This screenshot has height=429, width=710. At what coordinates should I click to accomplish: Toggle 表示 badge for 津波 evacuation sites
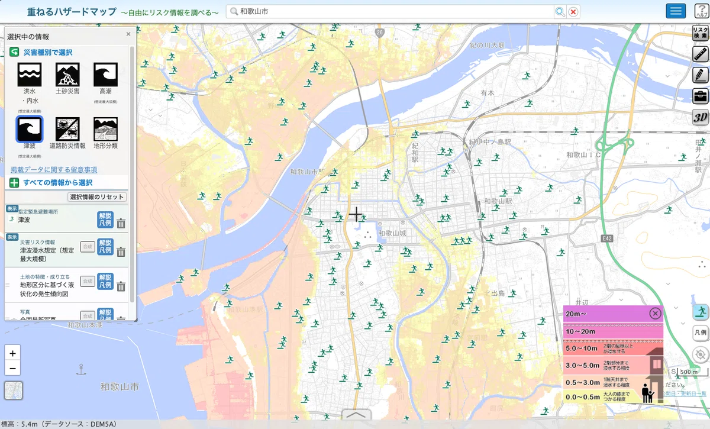[x=12, y=208]
